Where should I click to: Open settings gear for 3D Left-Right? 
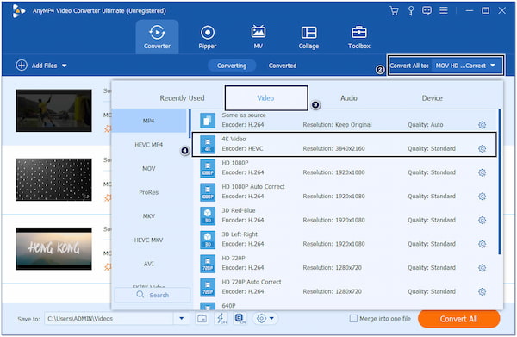coord(482,244)
